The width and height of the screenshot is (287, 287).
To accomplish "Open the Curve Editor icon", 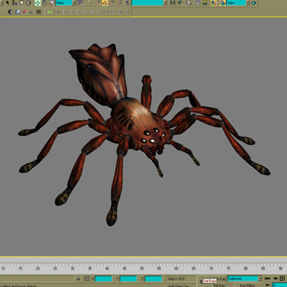I will click(198, 3).
